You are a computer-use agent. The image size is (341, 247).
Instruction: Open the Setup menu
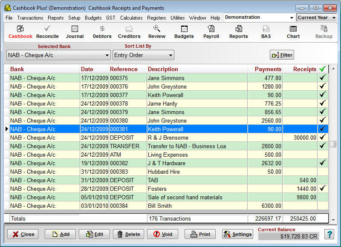click(x=74, y=18)
